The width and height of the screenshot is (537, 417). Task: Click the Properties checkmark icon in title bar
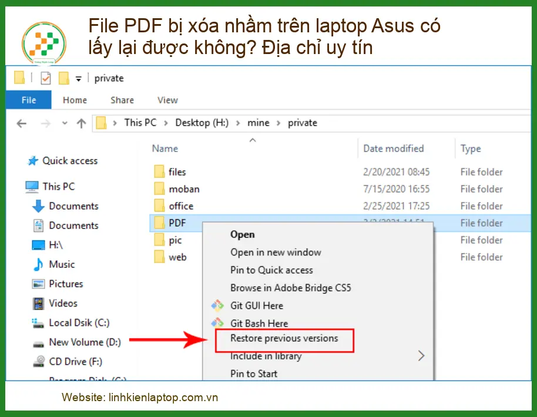pos(45,78)
